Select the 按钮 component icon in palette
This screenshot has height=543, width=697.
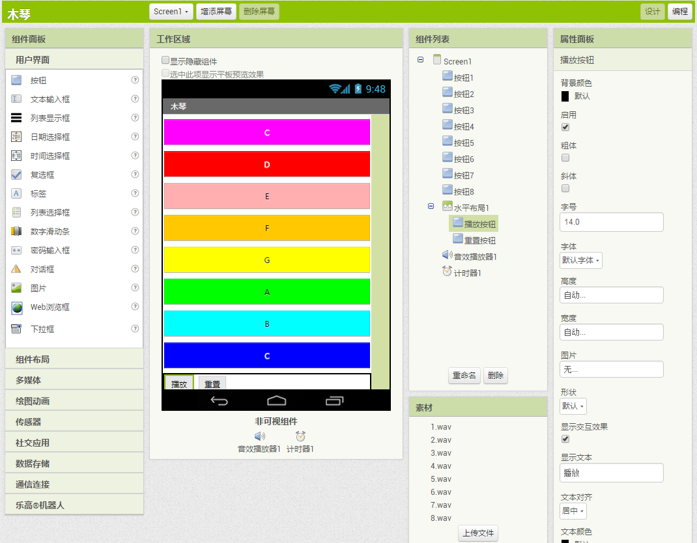coord(17,81)
